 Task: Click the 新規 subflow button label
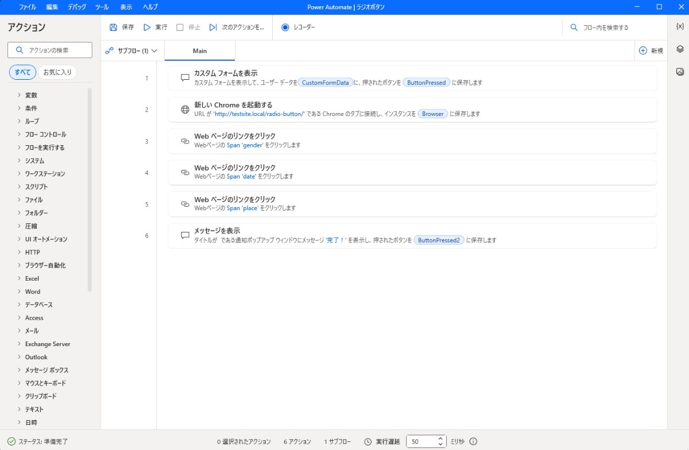(x=657, y=51)
